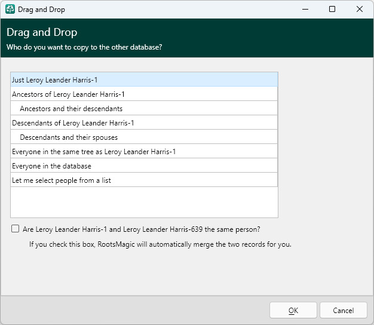Screen dimensions: 374x325
Task: Close the dialog with the X button
Action: coord(360,10)
